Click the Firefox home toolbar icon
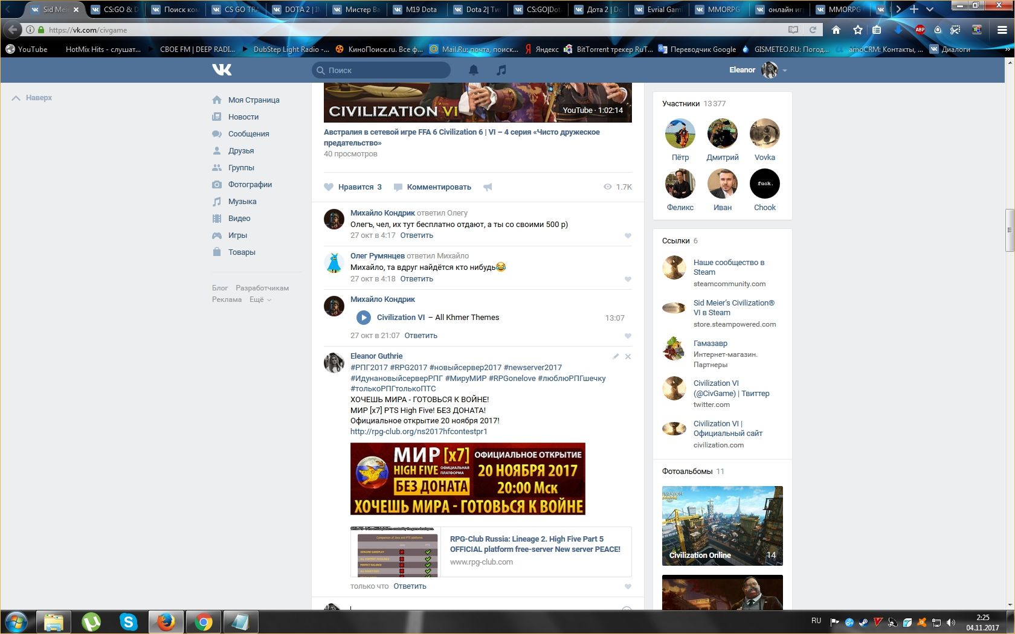This screenshot has height=634, width=1015. [x=836, y=30]
